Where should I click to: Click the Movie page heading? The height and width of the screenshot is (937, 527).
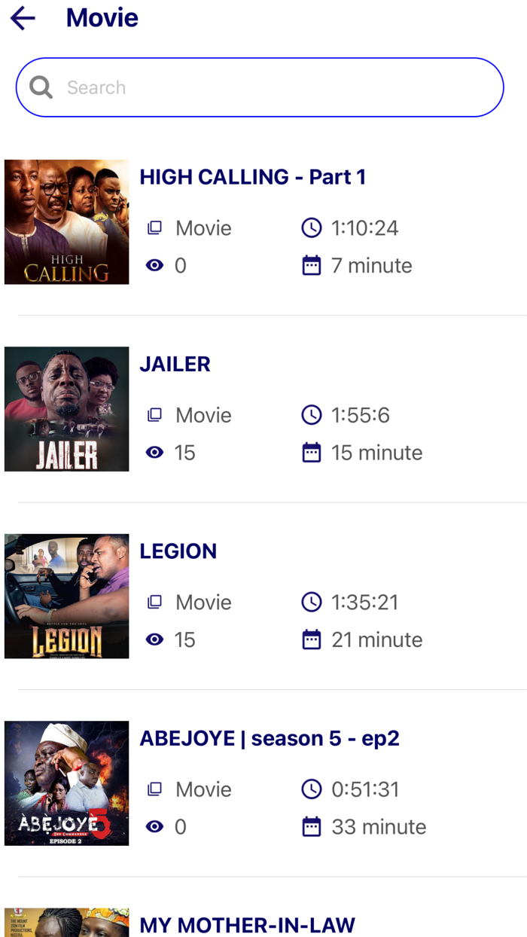(x=102, y=18)
